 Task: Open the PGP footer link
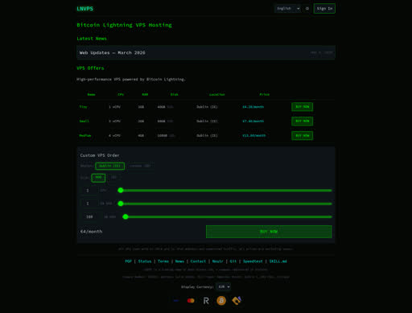(128, 262)
